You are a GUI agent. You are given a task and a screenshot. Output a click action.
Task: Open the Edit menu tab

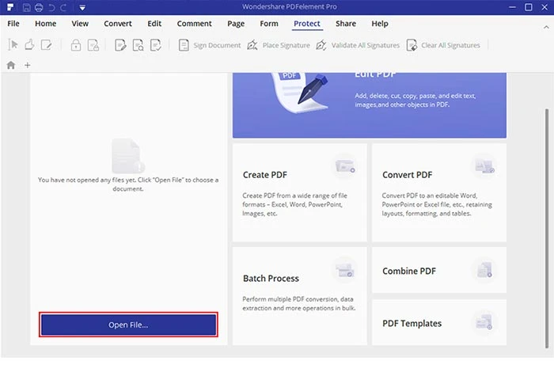154,24
